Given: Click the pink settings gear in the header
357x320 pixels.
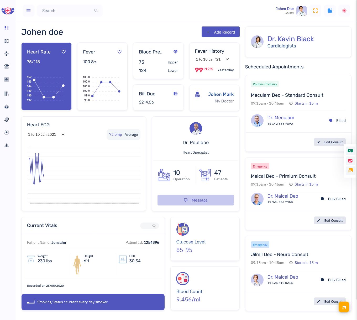Looking at the screenshot, I should (x=344, y=10).
